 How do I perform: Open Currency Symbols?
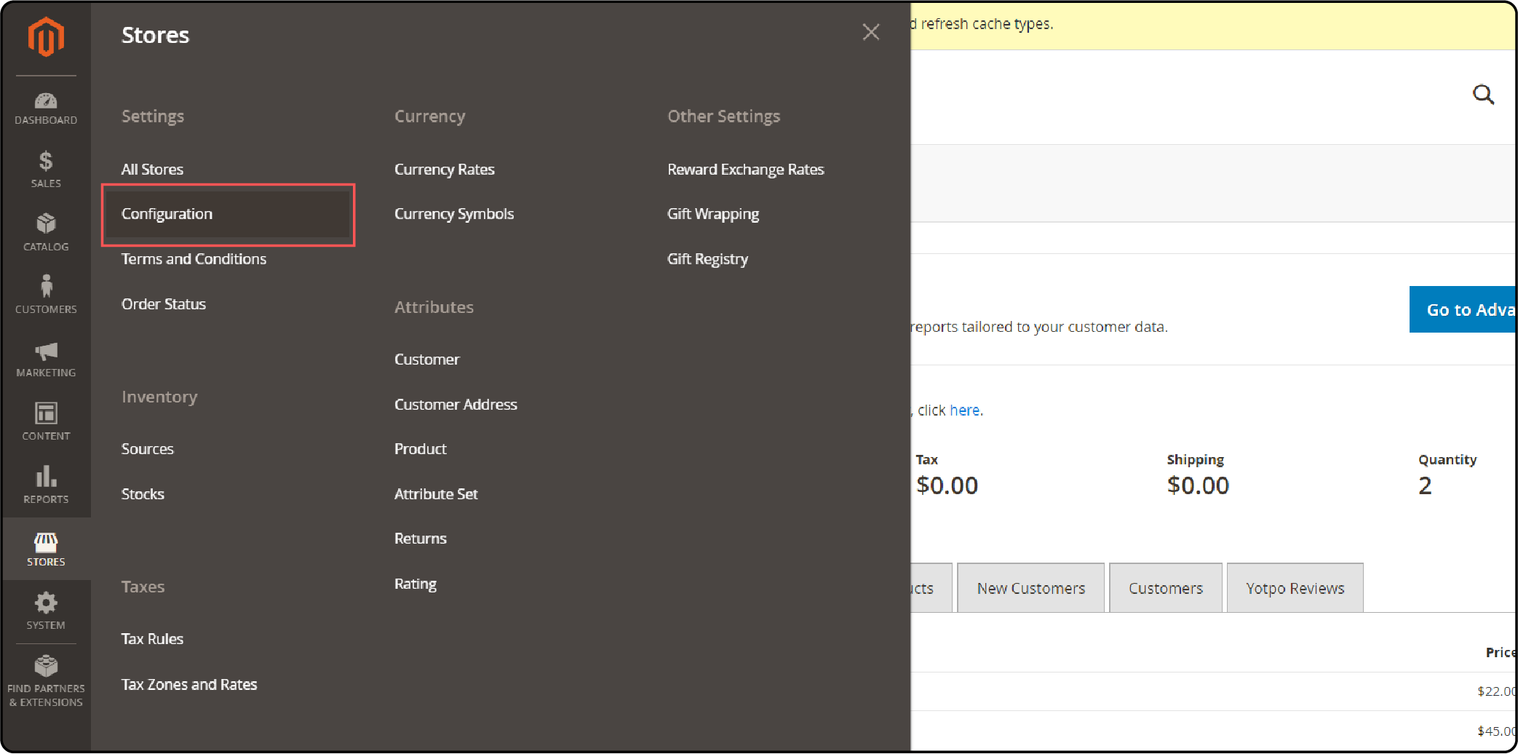(454, 214)
